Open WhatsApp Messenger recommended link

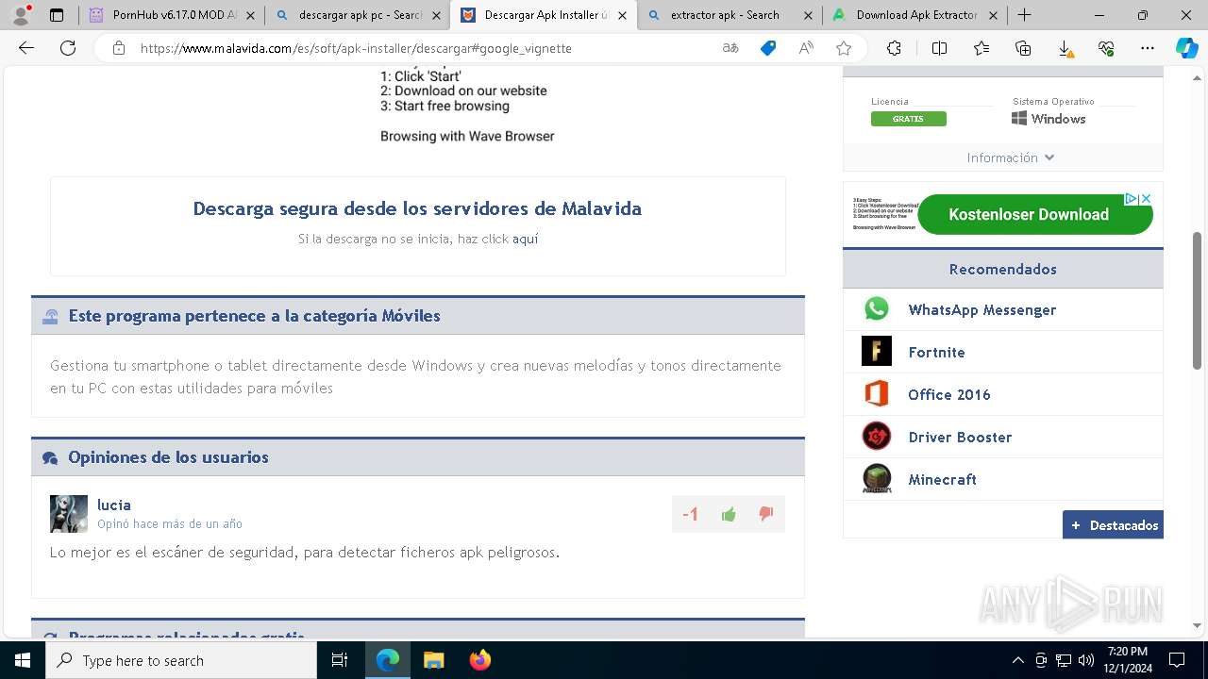(981, 309)
